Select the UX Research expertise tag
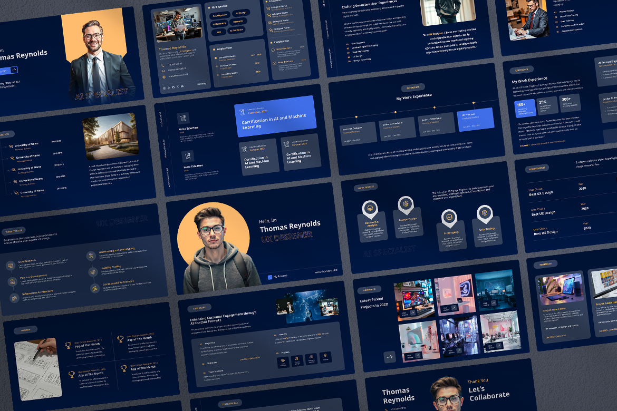This screenshot has height=411, width=617. [219, 24]
